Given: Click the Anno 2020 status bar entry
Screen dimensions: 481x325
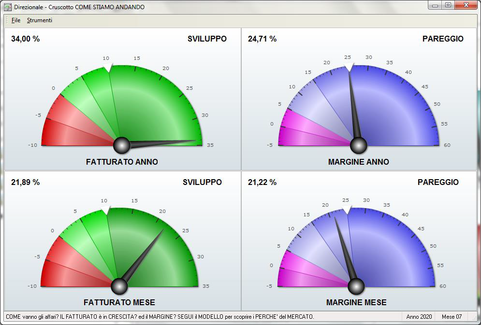Looking at the screenshot, I should tap(419, 316).
